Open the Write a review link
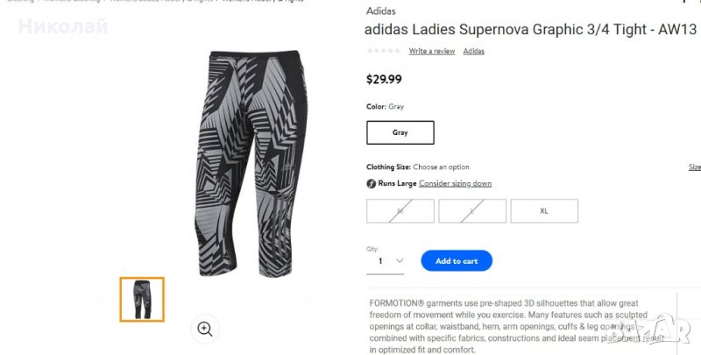The image size is (701, 355). pos(432,51)
